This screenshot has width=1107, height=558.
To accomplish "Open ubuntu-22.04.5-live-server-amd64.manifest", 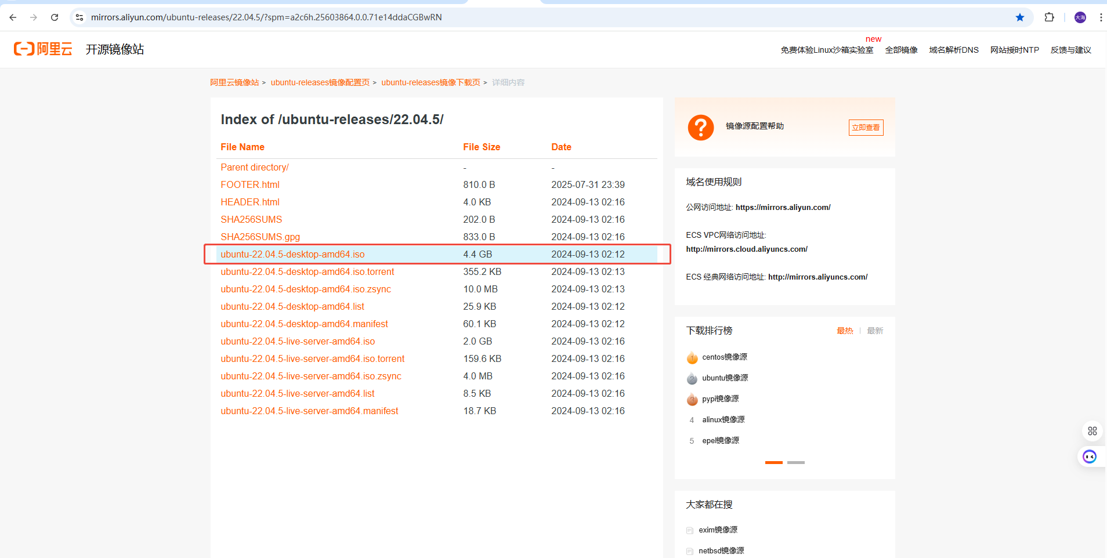I will point(309,411).
